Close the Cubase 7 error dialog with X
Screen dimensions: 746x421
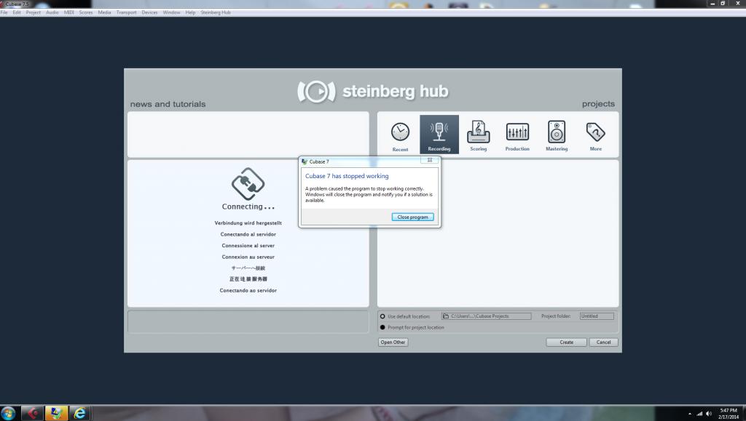pyautogui.click(x=430, y=161)
